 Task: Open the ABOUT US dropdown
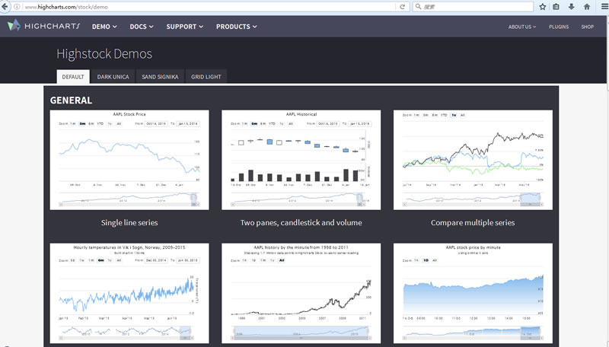click(522, 27)
